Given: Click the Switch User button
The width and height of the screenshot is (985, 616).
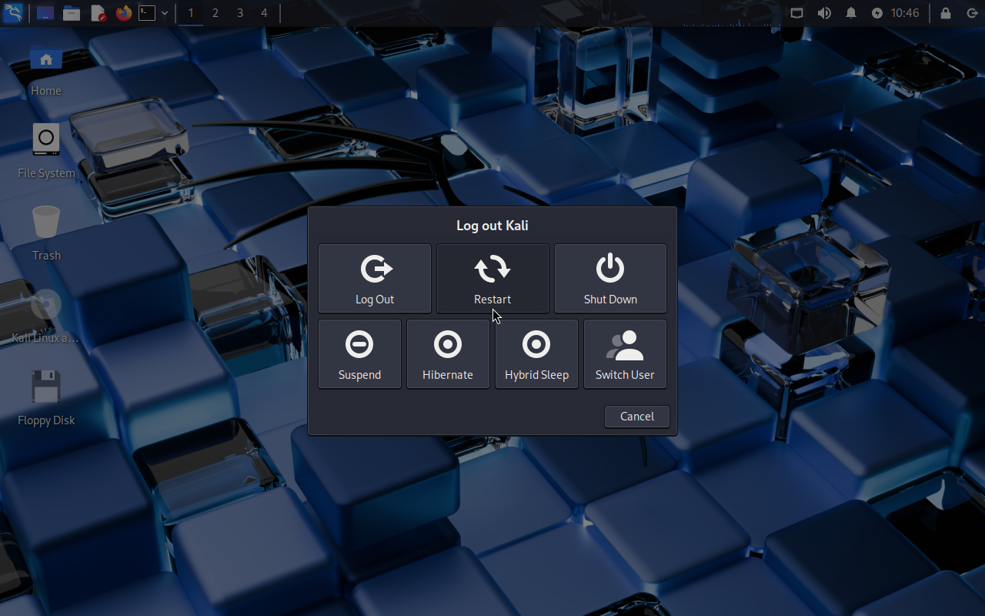Looking at the screenshot, I should [x=625, y=354].
